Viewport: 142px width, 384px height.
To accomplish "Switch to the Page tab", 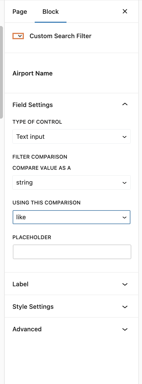I will point(20,12).
